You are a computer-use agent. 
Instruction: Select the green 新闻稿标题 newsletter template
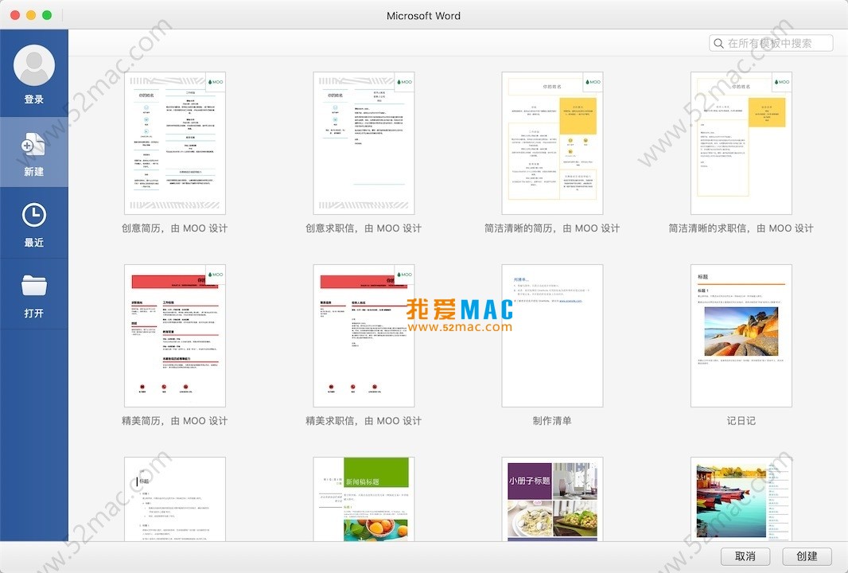(x=364, y=499)
